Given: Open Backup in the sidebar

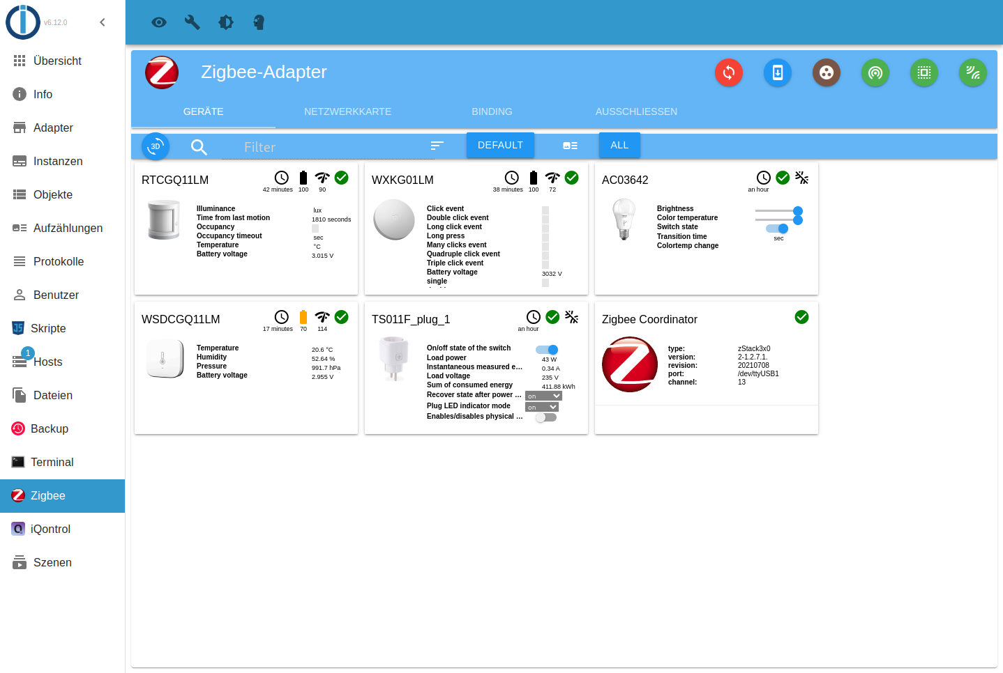Looking at the screenshot, I should 63,429.
